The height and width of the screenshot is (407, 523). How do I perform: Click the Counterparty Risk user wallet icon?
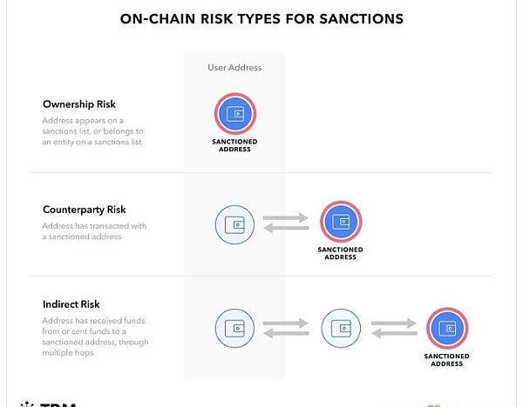234,224
